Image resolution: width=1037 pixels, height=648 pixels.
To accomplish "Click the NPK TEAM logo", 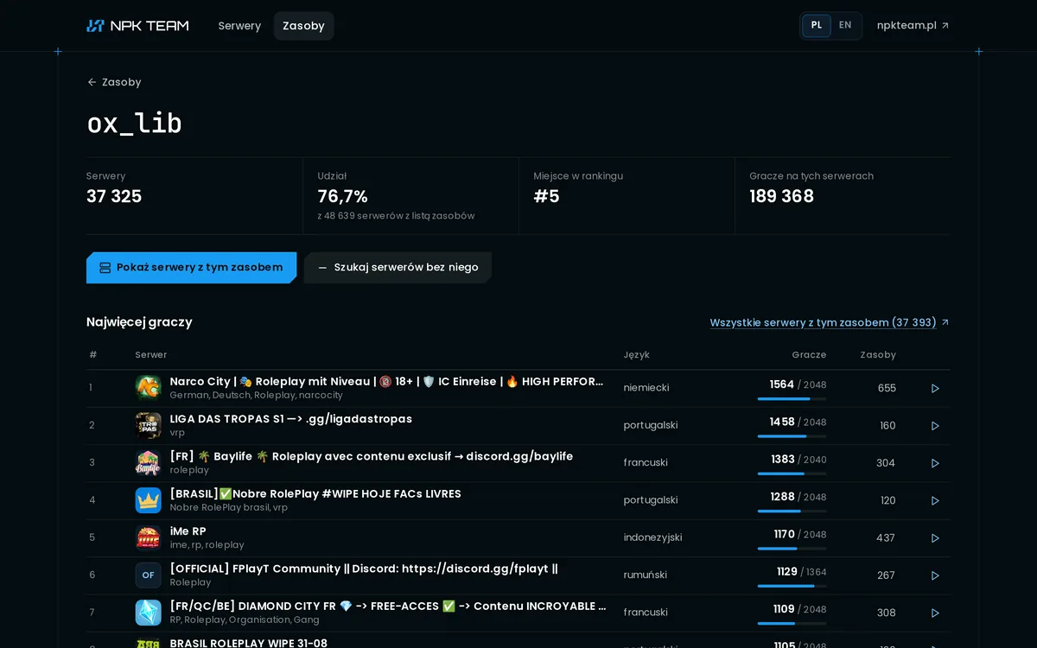I will [137, 26].
